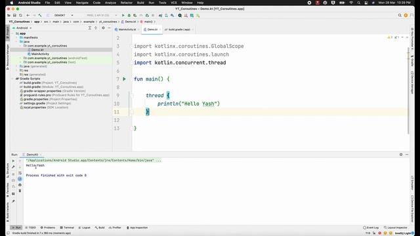Screen dimensions: 420x236
Task: Click the collapse-all icon in Project panel
Action: [x=96, y=28]
